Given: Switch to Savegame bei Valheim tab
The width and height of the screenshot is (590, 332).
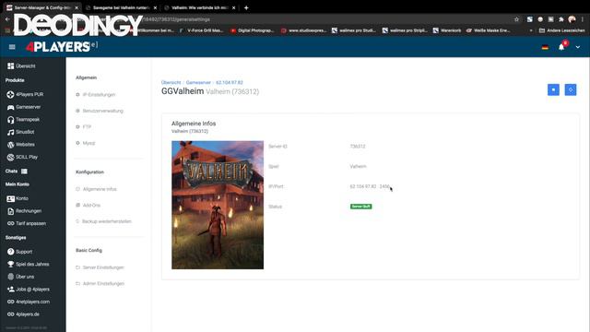Looking at the screenshot, I should (120, 7).
